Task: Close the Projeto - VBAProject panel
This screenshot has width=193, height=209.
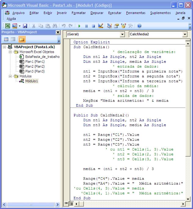Action: (58, 32)
